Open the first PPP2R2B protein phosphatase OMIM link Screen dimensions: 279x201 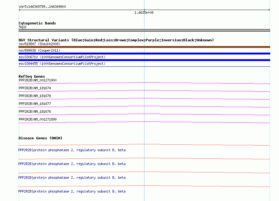point(72,150)
